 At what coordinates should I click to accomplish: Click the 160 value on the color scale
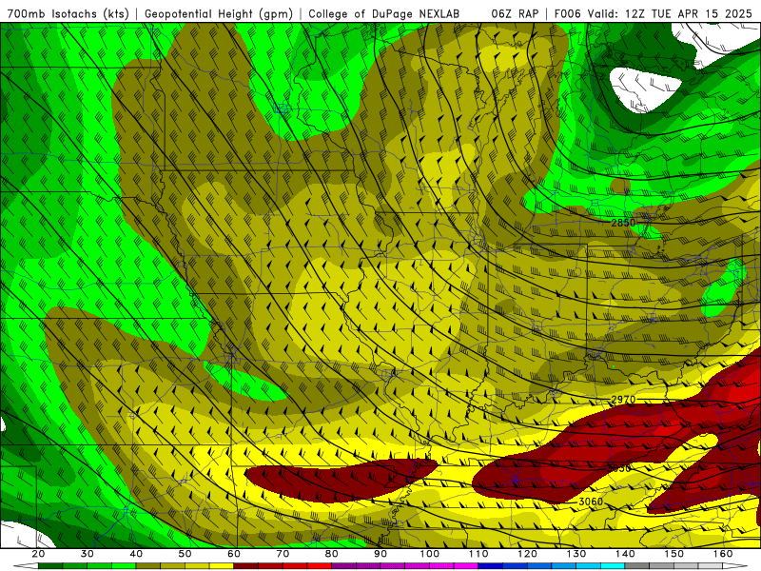(x=723, y=554)
